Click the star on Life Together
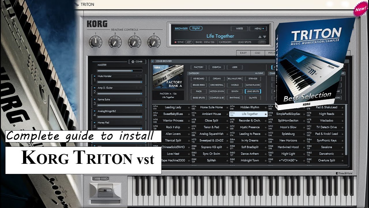Screen dimensions: 369x208 tap(266, 114)
